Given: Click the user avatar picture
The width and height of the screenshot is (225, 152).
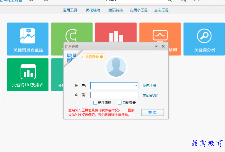Looking at the screenshot, I should [x=116, y=67].
